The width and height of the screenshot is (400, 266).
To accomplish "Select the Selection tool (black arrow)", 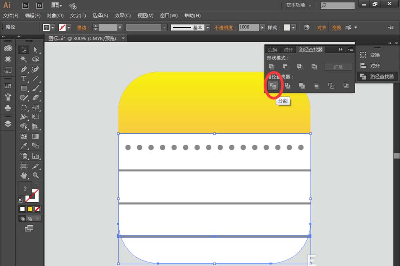I will pyautogui.click(x=24, y=49).
